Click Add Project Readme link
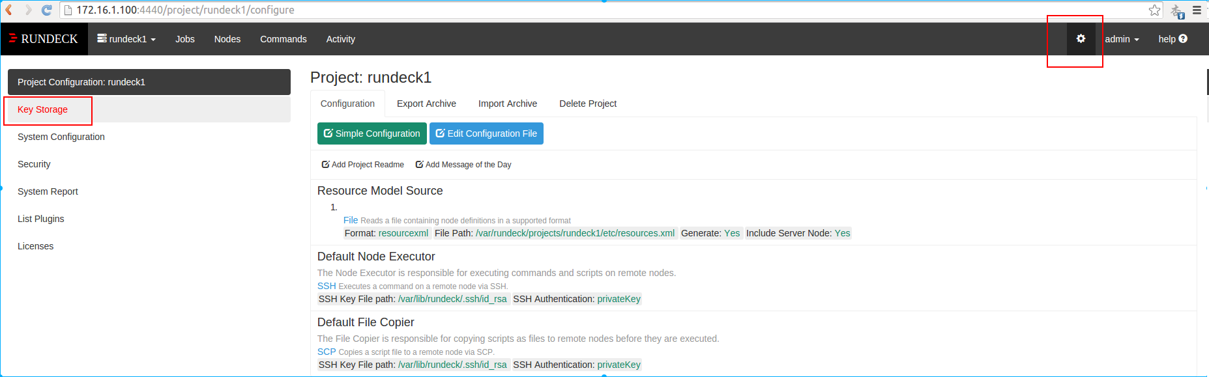The width and height of the screenshot is (1209, 377). point(363,165)
